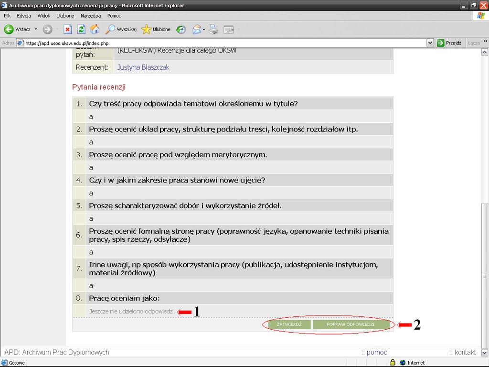Open the Ulubione menu
The height and width of the screenshot is (367, 489).
click(x=65, y=16)
